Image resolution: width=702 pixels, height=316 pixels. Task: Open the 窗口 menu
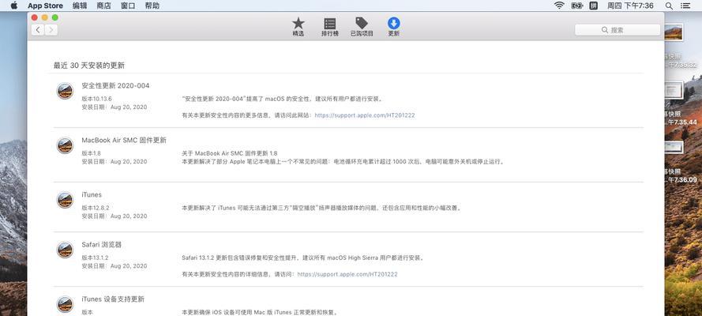tap(128, 6)
